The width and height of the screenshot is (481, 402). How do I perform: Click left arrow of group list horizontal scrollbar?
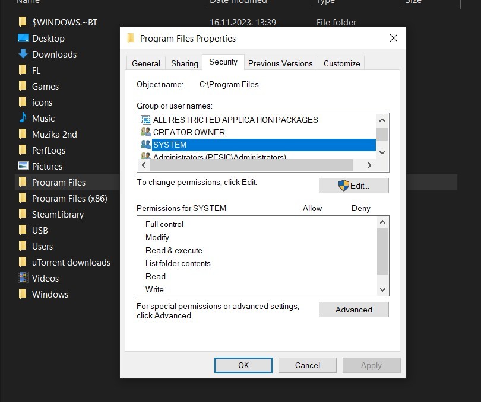click(x=144, y=165)
